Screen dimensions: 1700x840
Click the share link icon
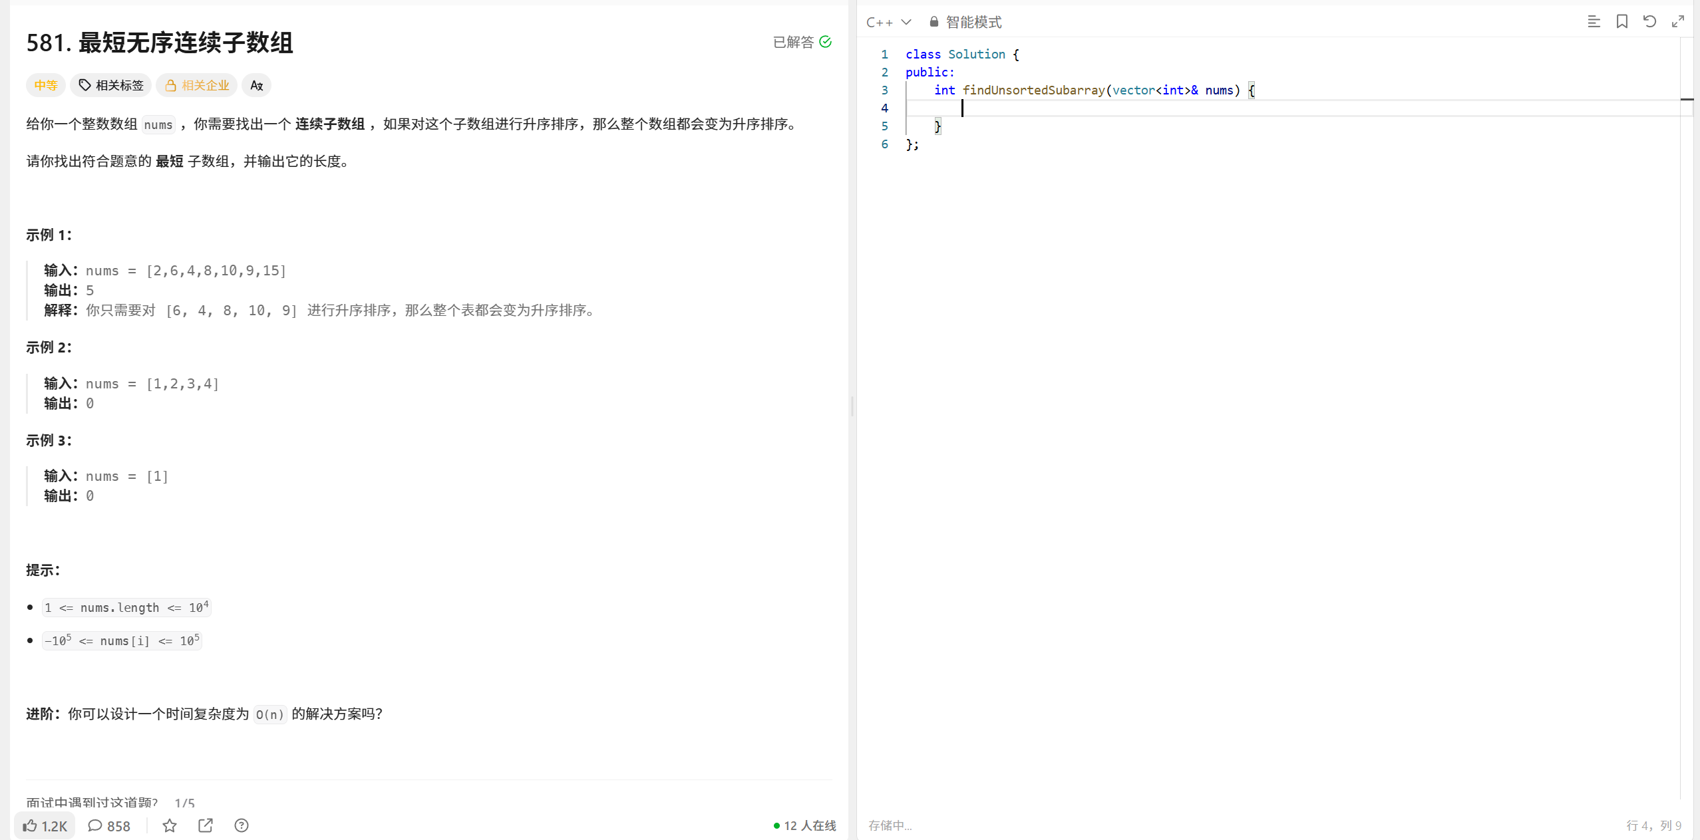pos(206,825)
